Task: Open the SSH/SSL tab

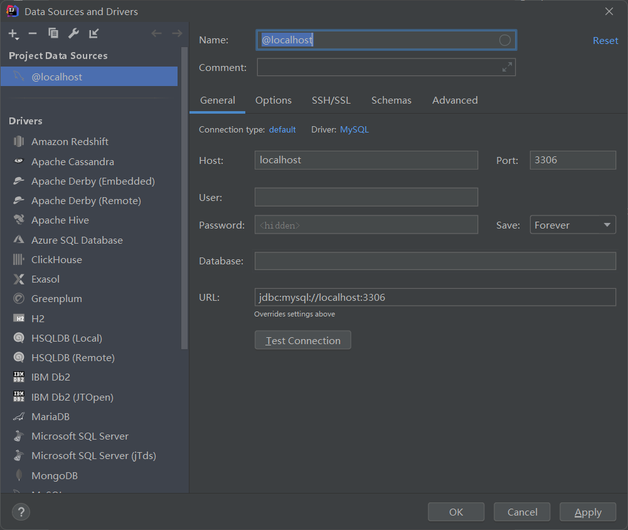Action: coord(331,100)
